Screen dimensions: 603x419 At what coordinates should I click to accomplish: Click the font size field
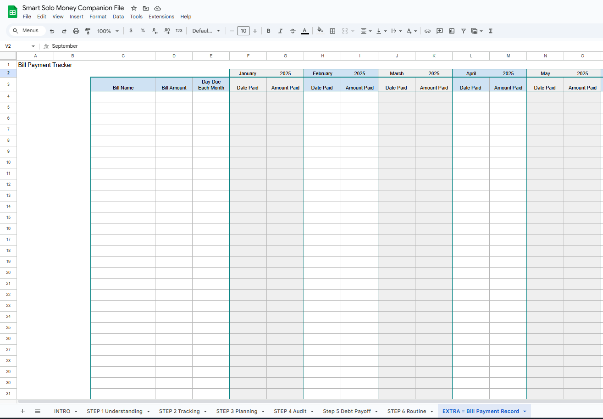click(243, 31)
